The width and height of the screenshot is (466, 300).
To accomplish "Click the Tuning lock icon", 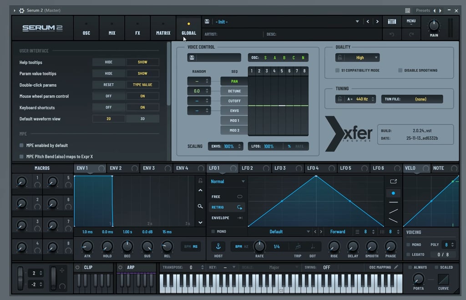I will coord(339,99).
